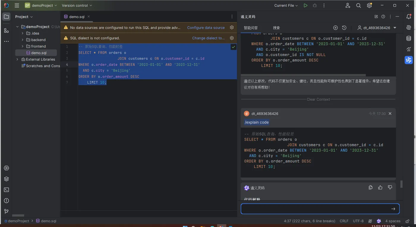Select Scratches and Consoles tree item

click(40, 66)
